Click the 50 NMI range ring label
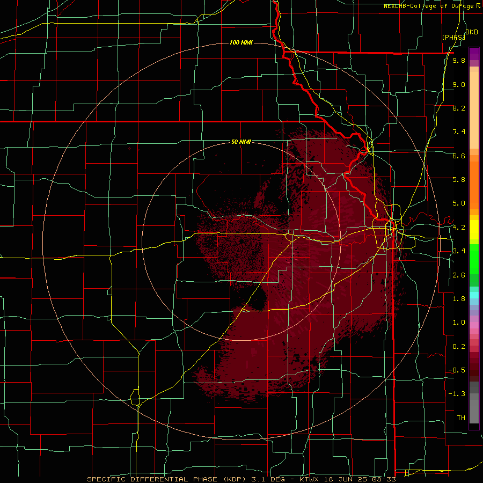The image size is (483, 483). point(241,142)
